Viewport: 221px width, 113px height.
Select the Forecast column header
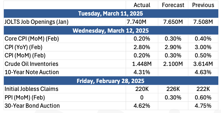click(x=173, y=5)
